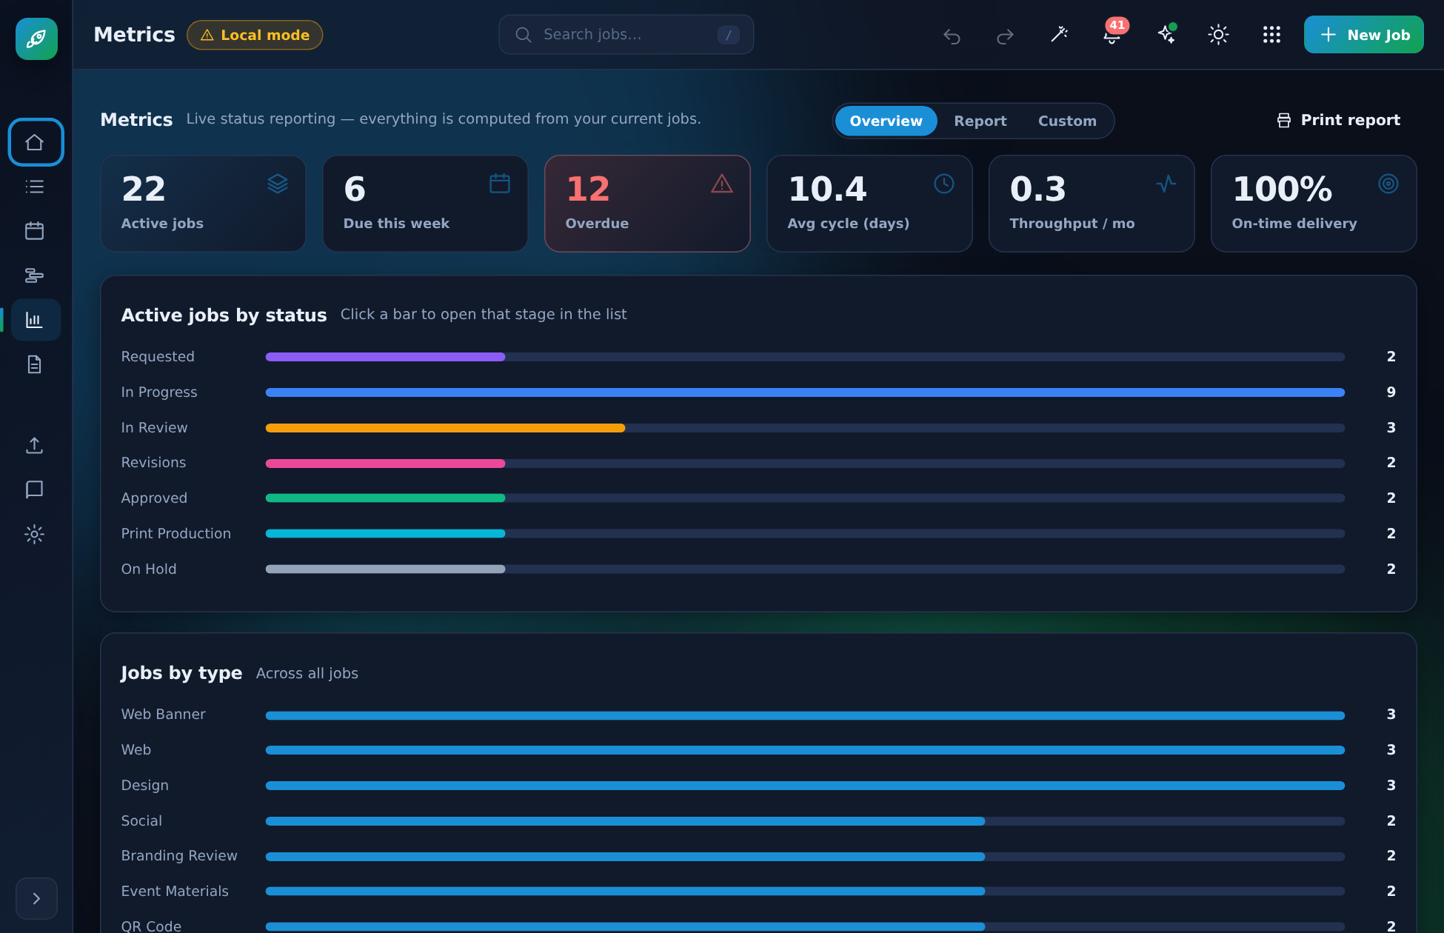The width and height of the screenshot is (1444, 933).
Task: Click the printer icon beside Print report
Action: coord(1284,120)
